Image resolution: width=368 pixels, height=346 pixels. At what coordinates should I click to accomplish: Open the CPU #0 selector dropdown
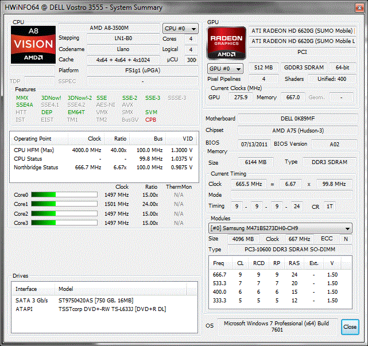[180, 29]
